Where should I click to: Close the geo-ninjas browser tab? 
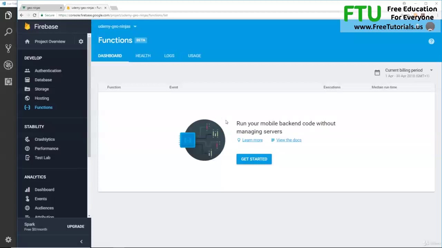pos(61,8)
